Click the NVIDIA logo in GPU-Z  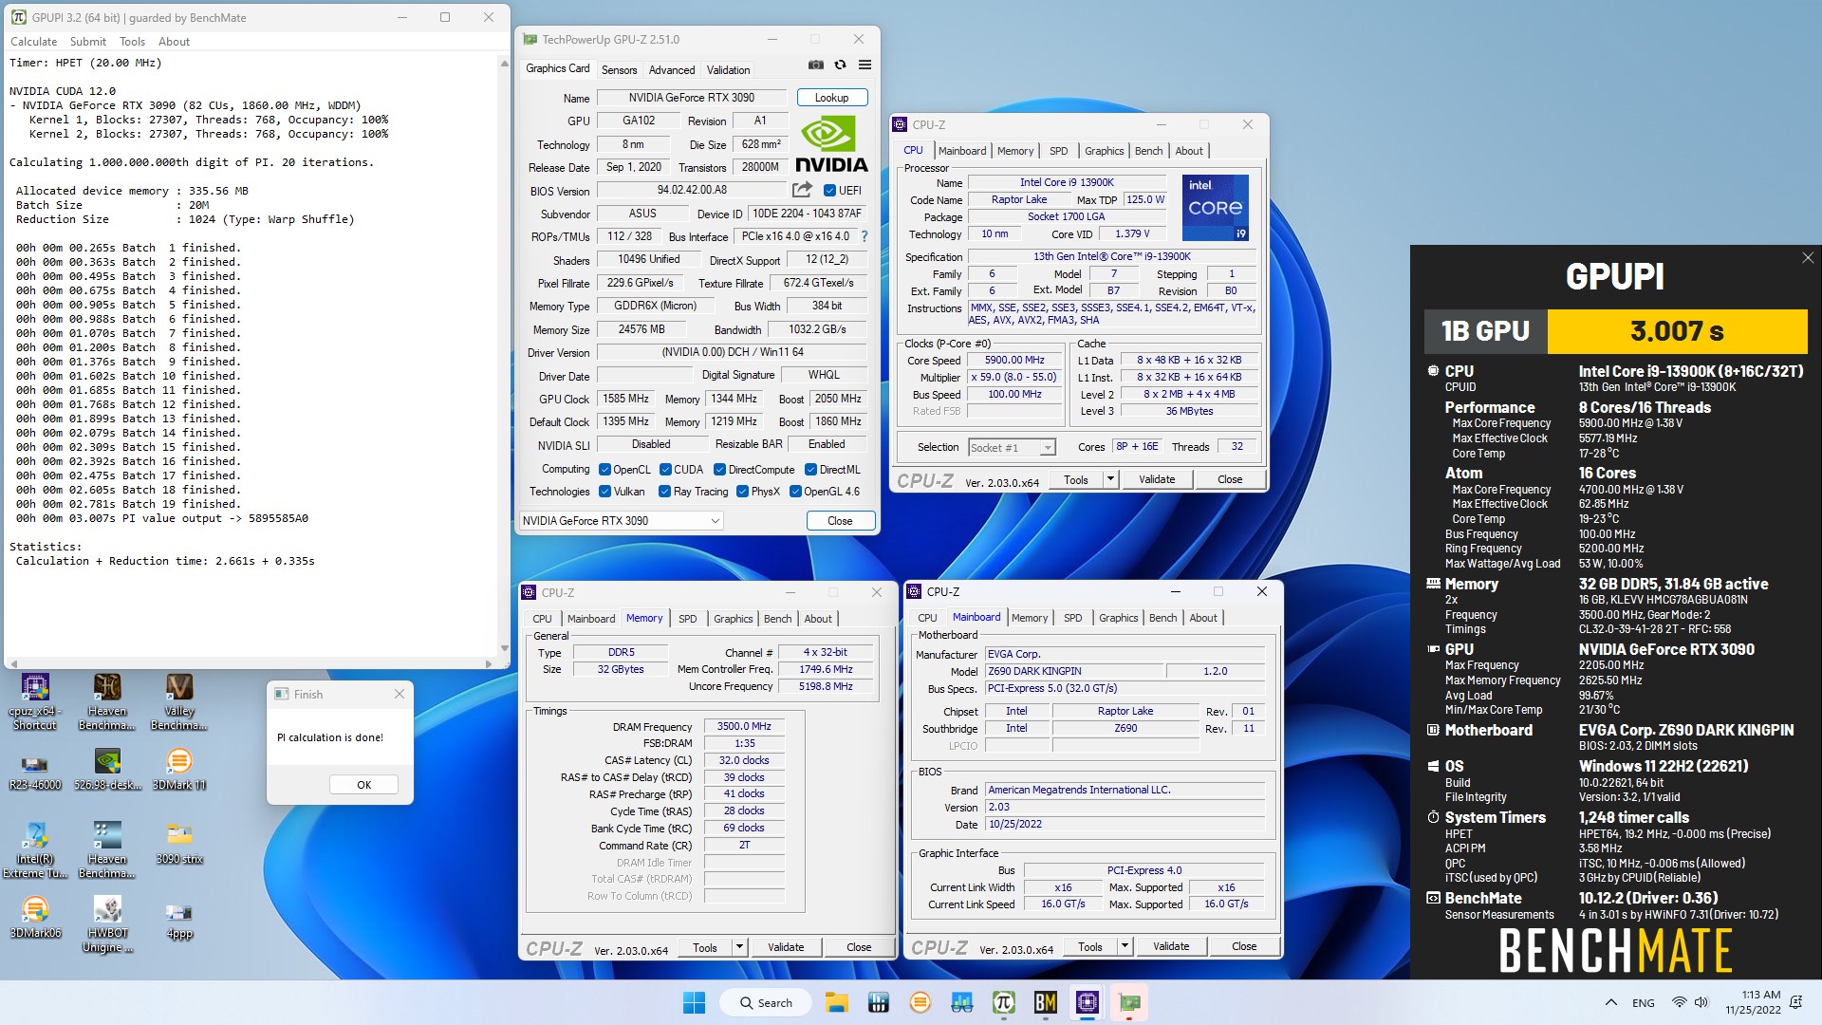click(831, 144)
